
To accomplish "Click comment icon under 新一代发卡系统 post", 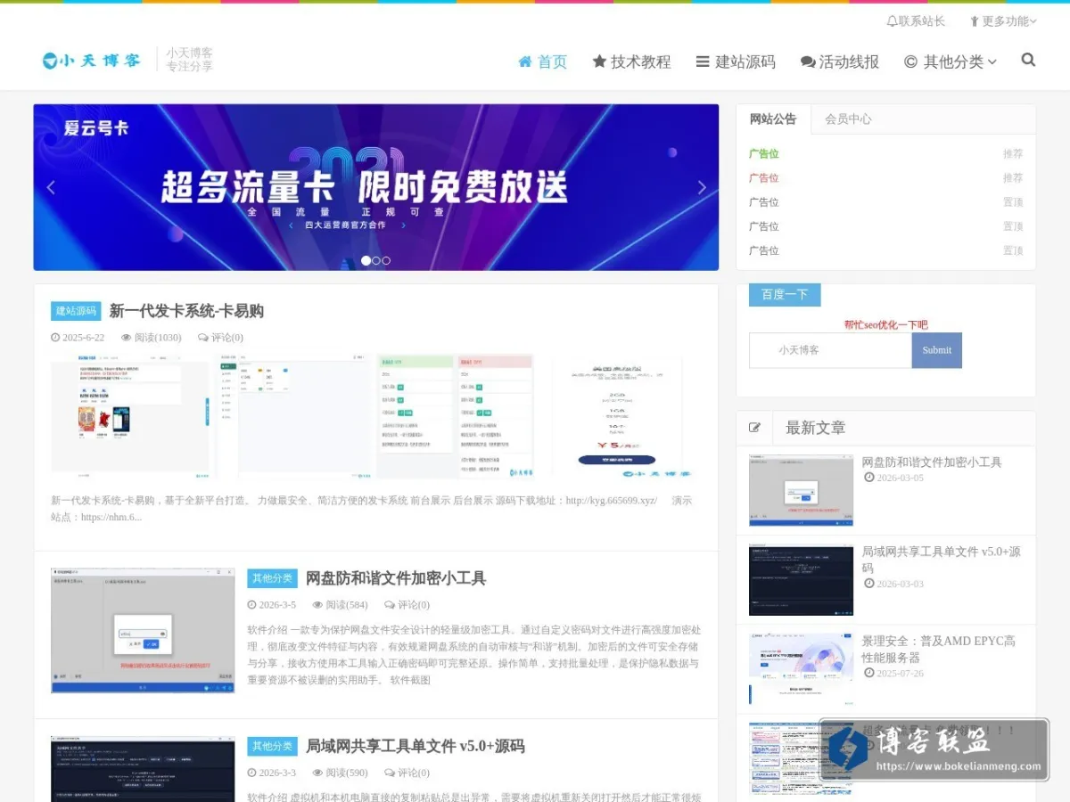I will pyautogui.click(x=203, y=338).
